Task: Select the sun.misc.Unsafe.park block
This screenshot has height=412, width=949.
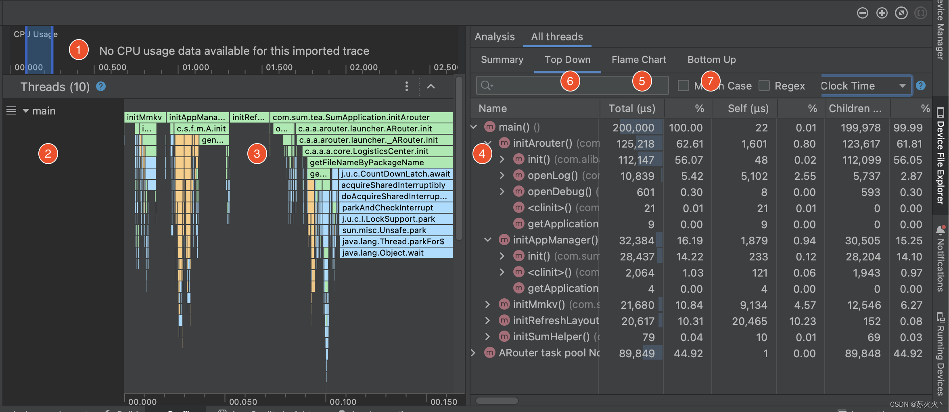Action: (396, 230)
